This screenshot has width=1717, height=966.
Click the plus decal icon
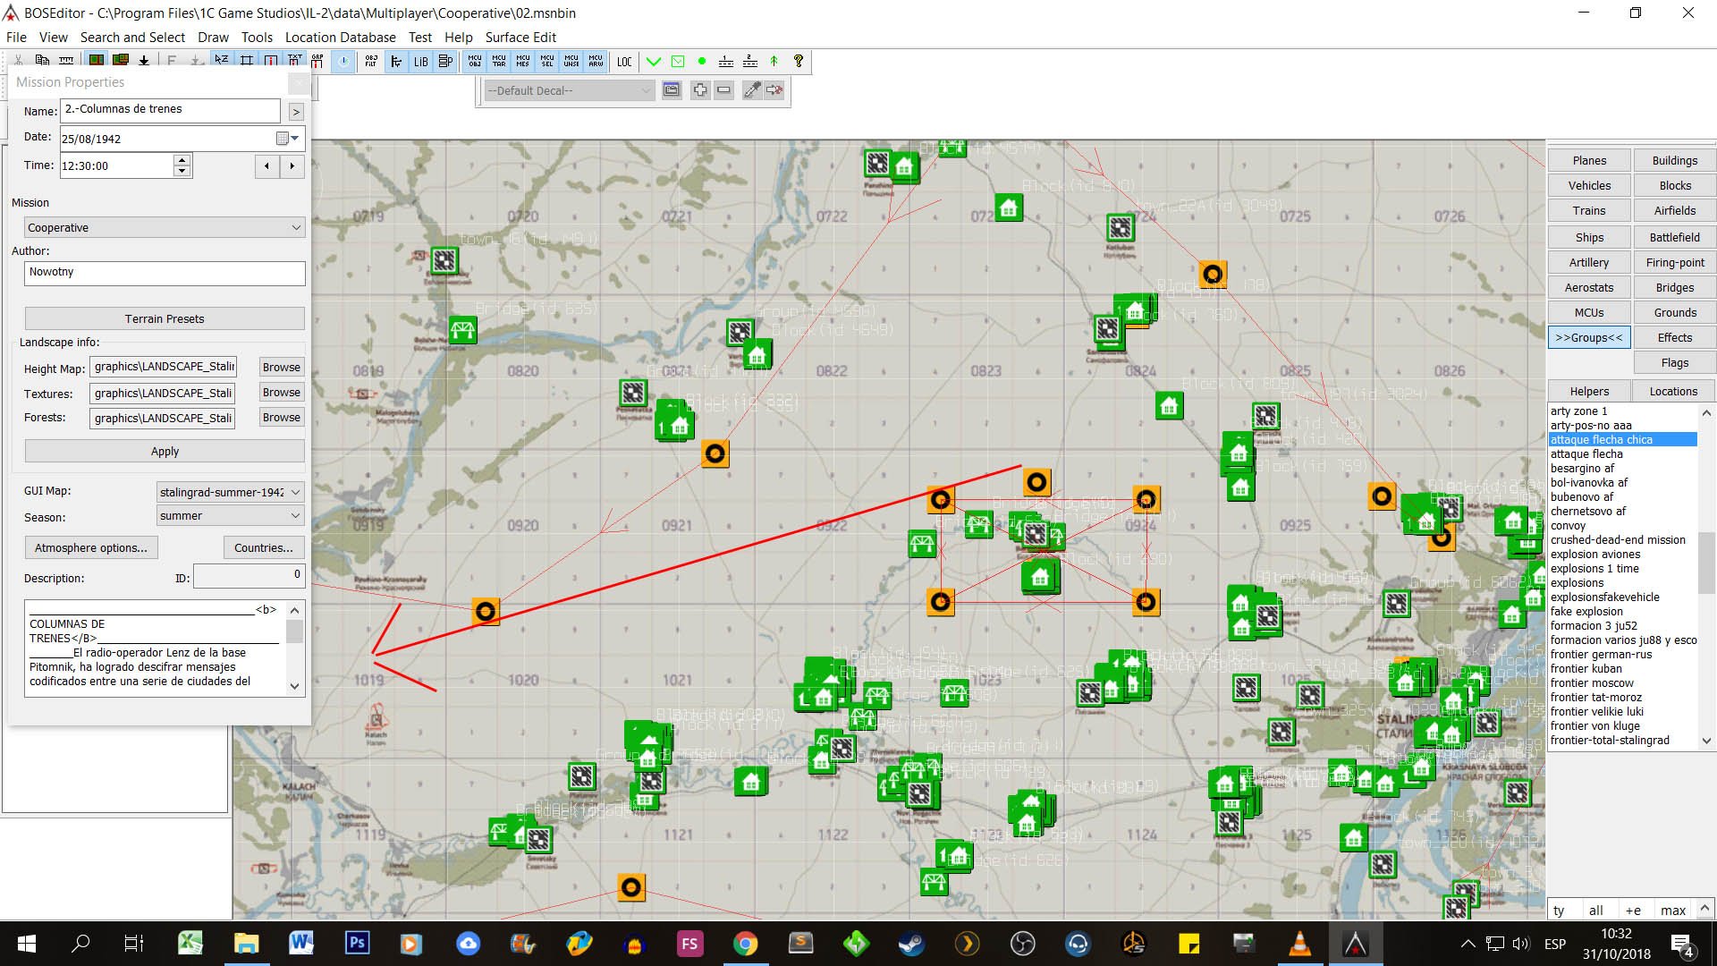[700, 90]
